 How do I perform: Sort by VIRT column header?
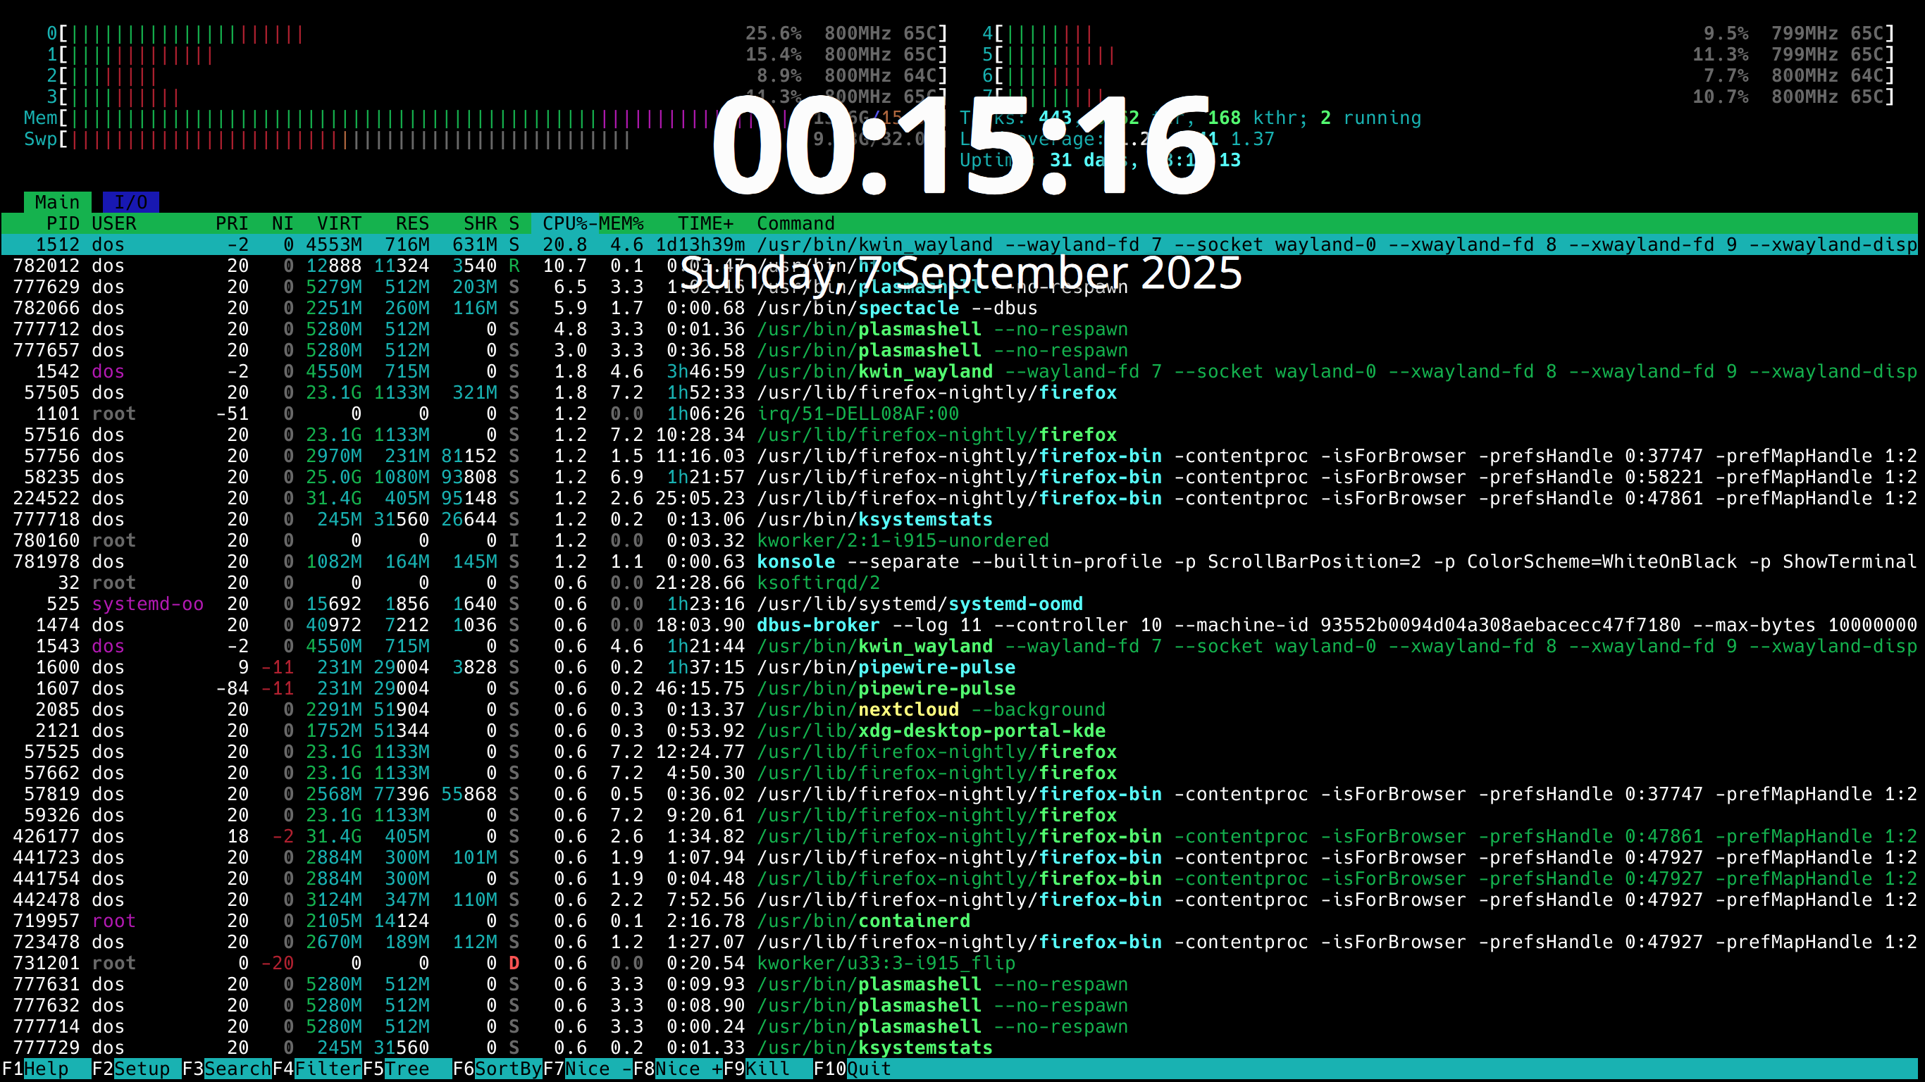[x=338, y=223]
